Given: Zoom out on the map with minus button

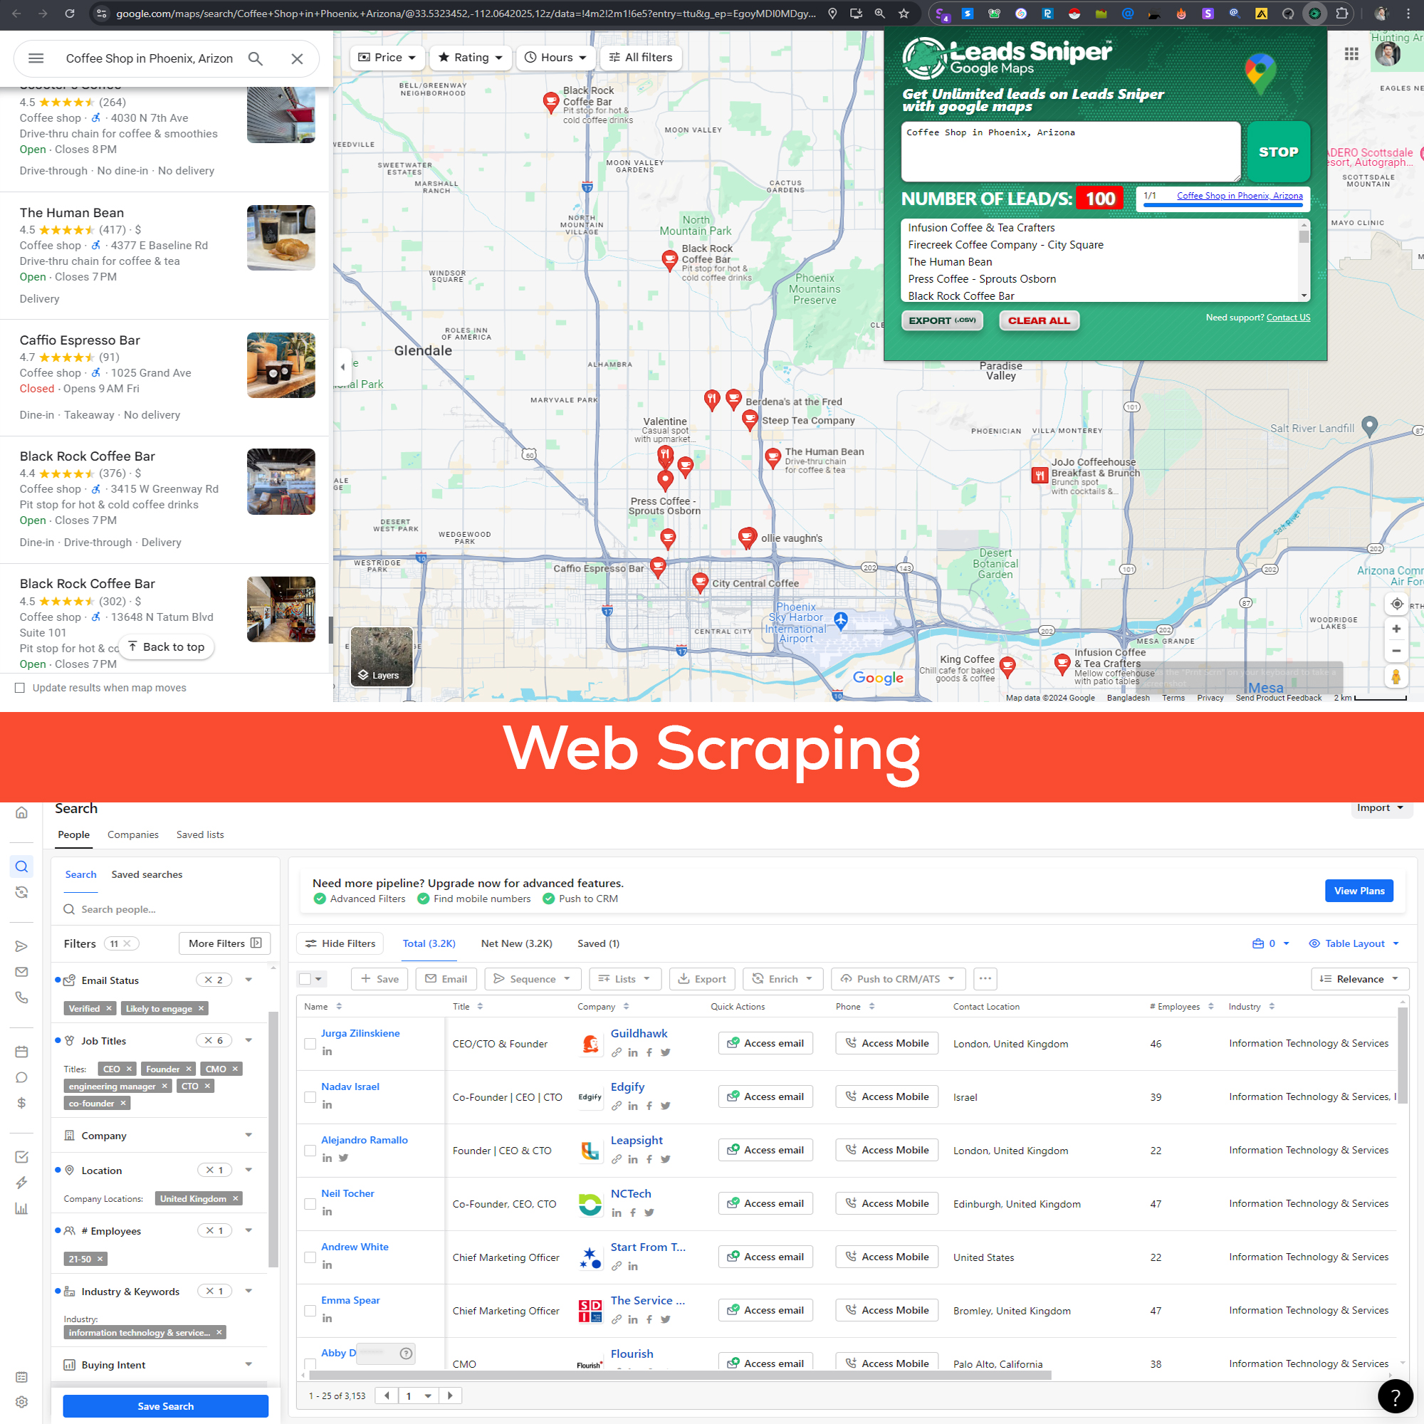Looking at the screenshot, I should point(1396,651).
